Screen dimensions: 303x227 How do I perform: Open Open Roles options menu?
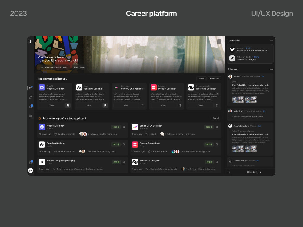(x=271, y=41)
